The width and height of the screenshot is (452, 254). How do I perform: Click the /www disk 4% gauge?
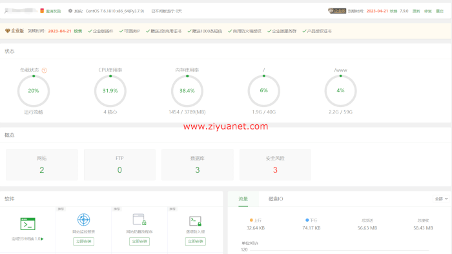pos(340,91)
